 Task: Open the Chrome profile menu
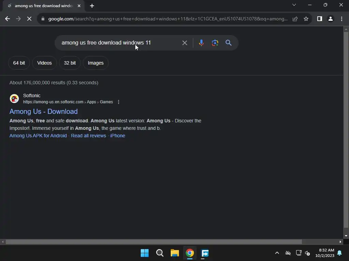click(331, 19)
